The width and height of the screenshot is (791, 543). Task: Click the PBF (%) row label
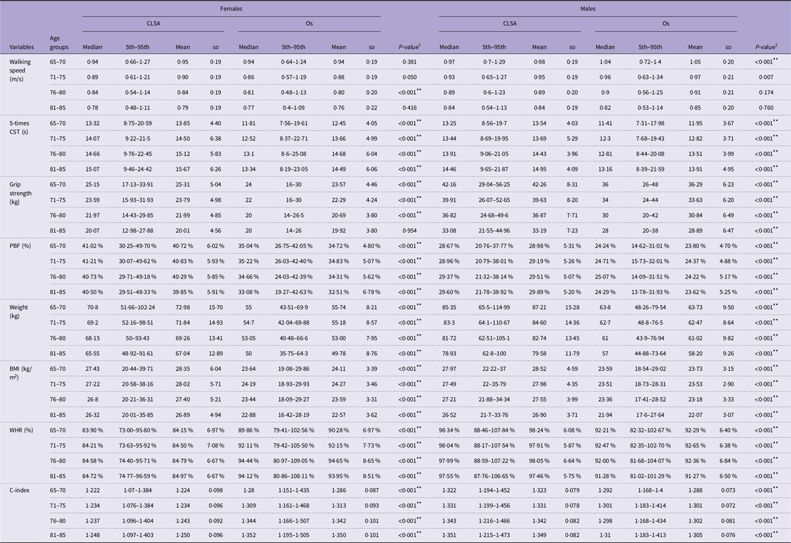pos(20,246)
